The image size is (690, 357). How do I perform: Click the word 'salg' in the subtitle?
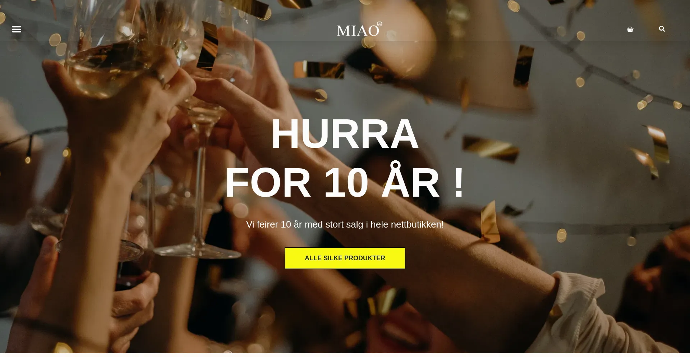click(355, 225)
